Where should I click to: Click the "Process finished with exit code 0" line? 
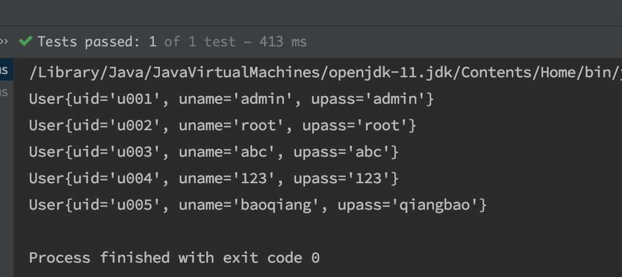click(x=174, y=258)
